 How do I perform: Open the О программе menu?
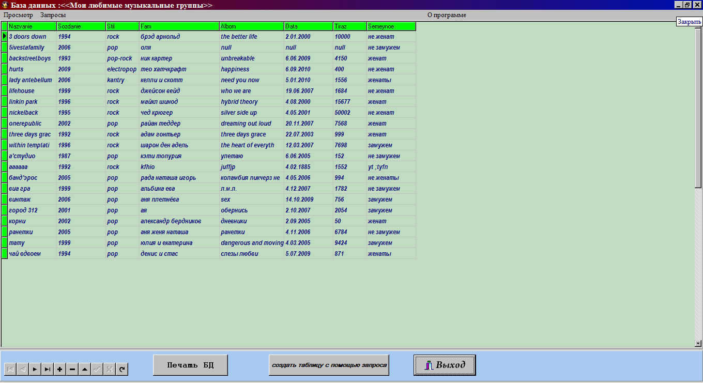[x=447, y=15]
